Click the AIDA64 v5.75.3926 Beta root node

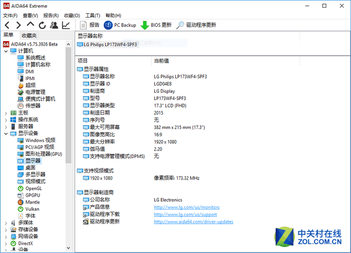(x=31, y=44)
